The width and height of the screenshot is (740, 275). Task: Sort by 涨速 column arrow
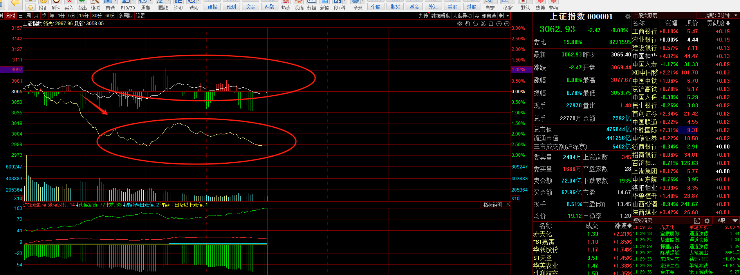(x=630, y=226)
